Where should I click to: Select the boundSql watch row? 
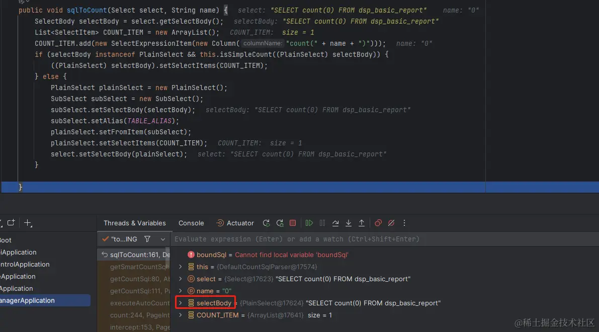pos(385,255)
